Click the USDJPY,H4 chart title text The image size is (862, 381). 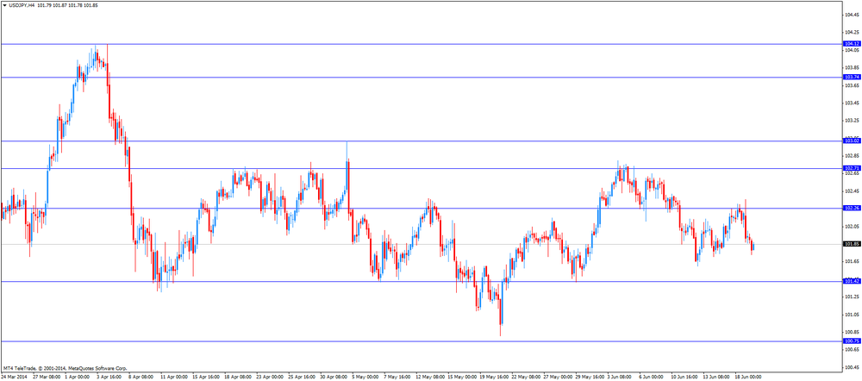point(22,5)
